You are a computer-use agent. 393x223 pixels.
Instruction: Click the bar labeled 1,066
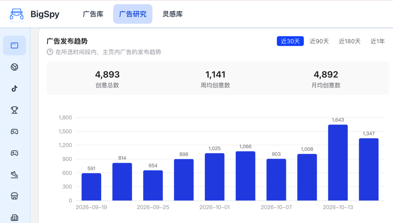point(245,176)
